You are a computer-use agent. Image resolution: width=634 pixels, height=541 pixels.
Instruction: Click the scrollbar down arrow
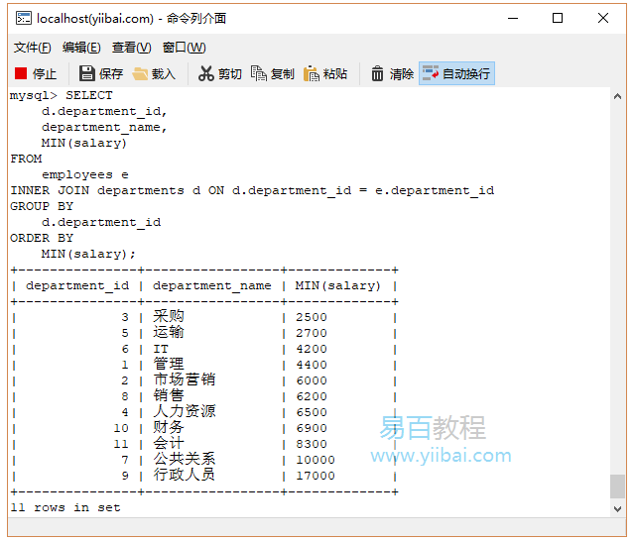click(617, 508)
